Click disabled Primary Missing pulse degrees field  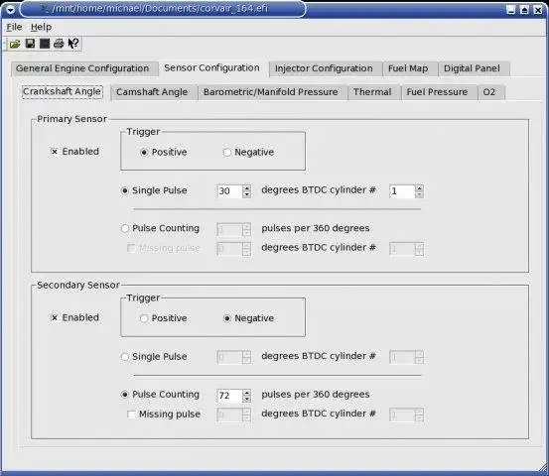(x=230, y=249)
